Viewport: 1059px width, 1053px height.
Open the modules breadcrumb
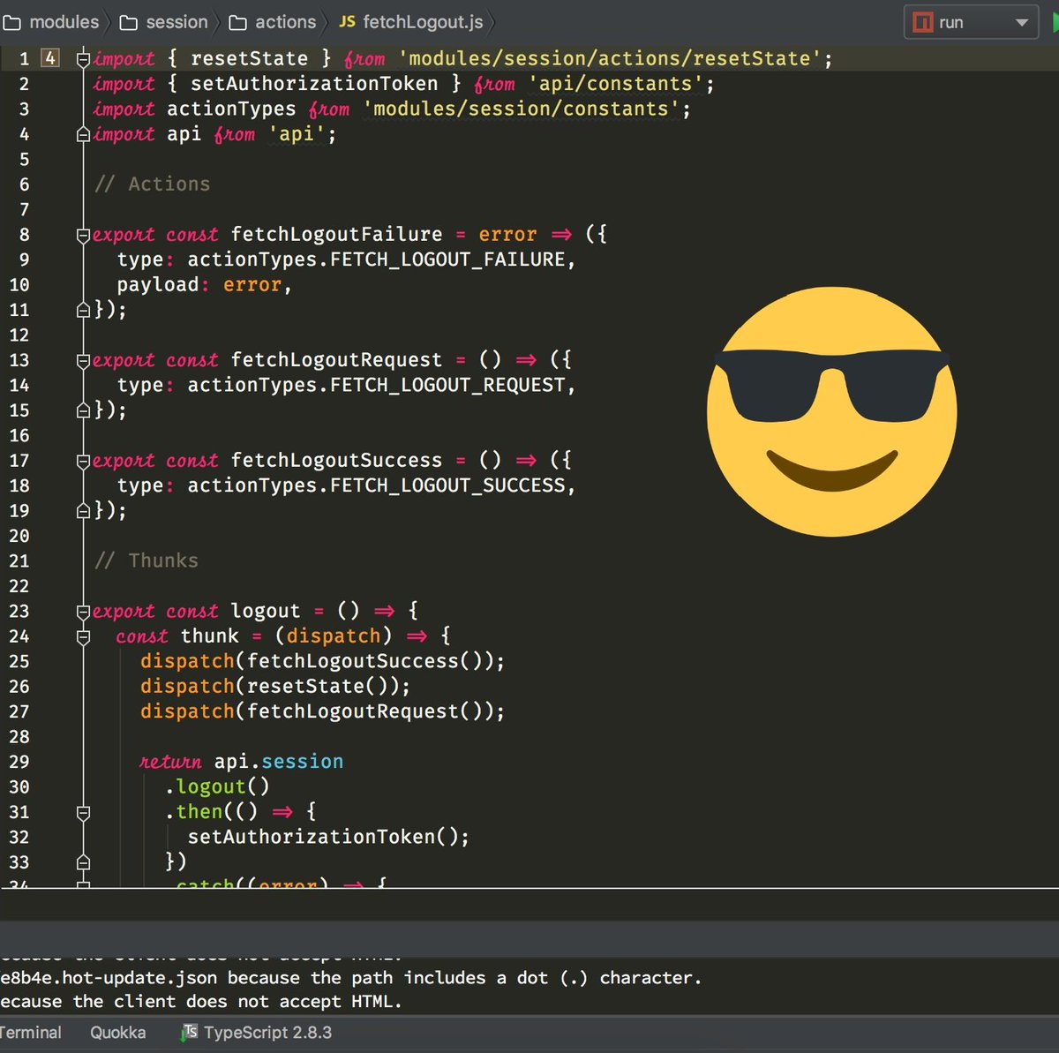64,22
